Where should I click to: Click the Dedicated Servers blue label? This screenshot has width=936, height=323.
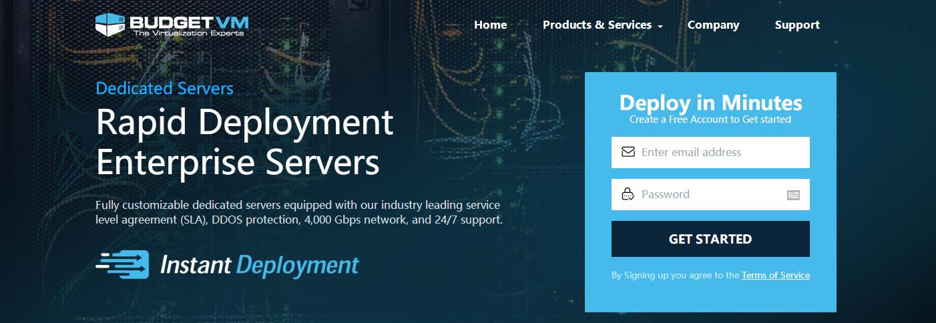164,88
